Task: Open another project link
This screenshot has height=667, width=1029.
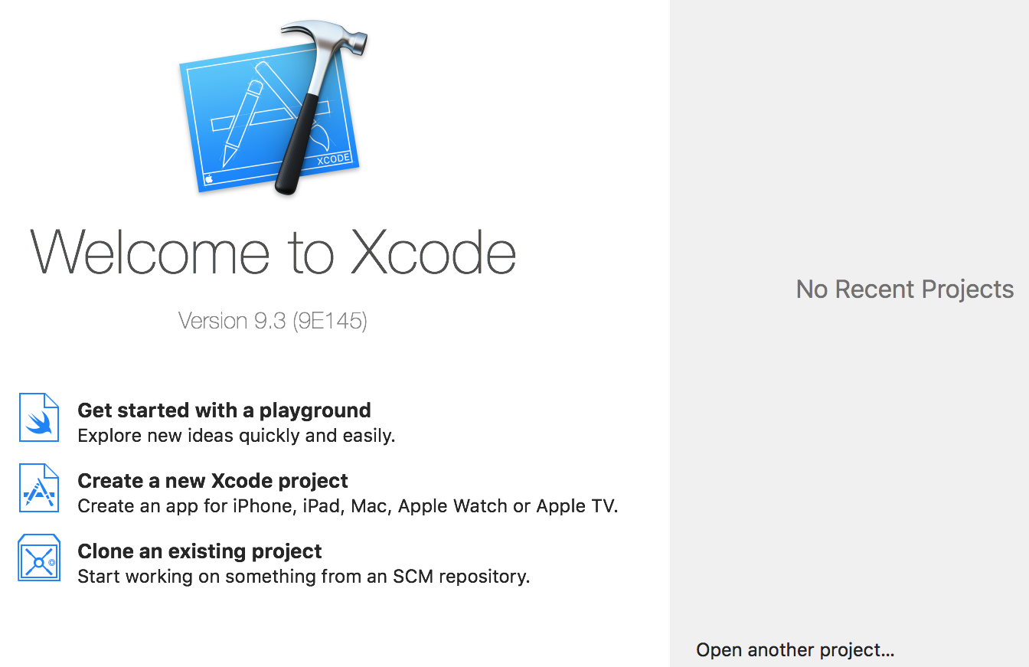Action: pos(795,650)
